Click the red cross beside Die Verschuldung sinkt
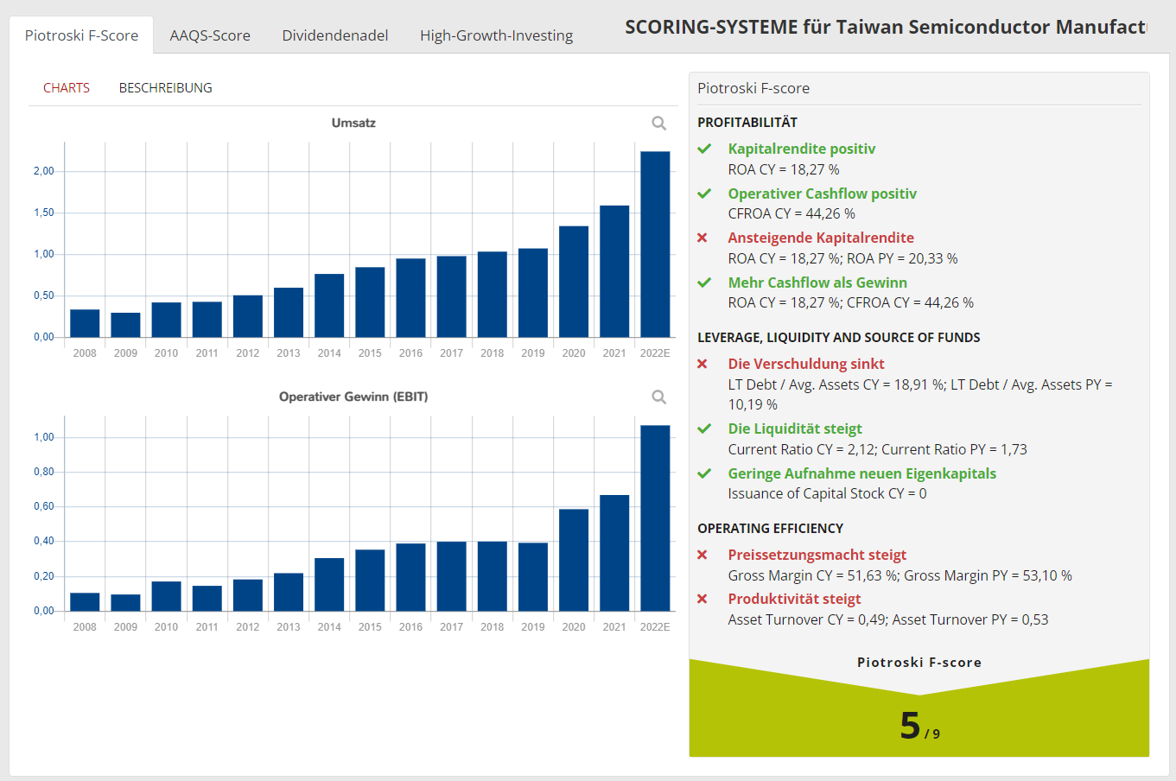The height and width of the screenshot is (781, 1176). tap(702, 364)
